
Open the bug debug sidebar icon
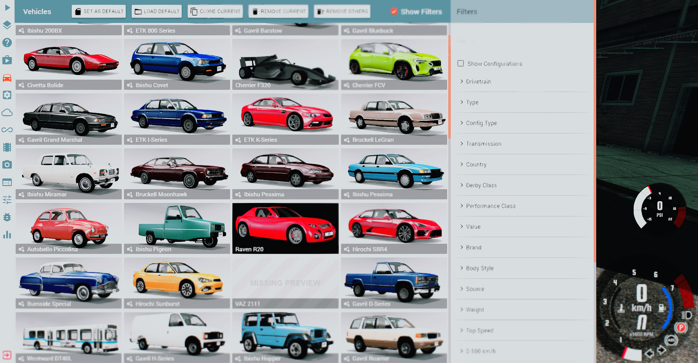[7, 217]
